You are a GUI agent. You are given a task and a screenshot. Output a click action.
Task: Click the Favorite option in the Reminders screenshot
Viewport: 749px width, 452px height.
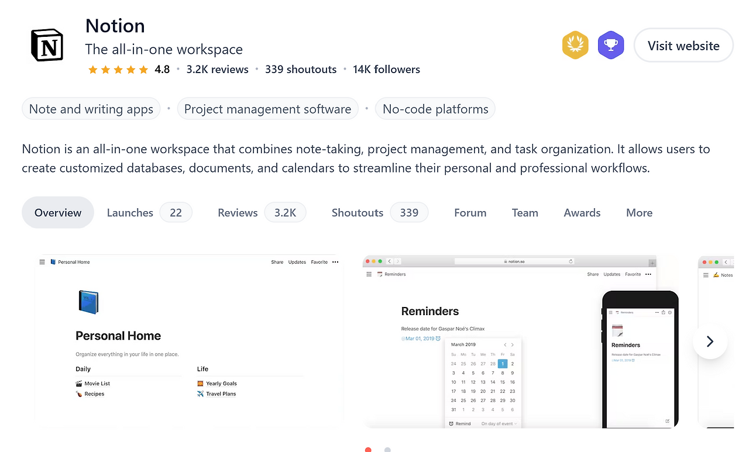(632, 274)
